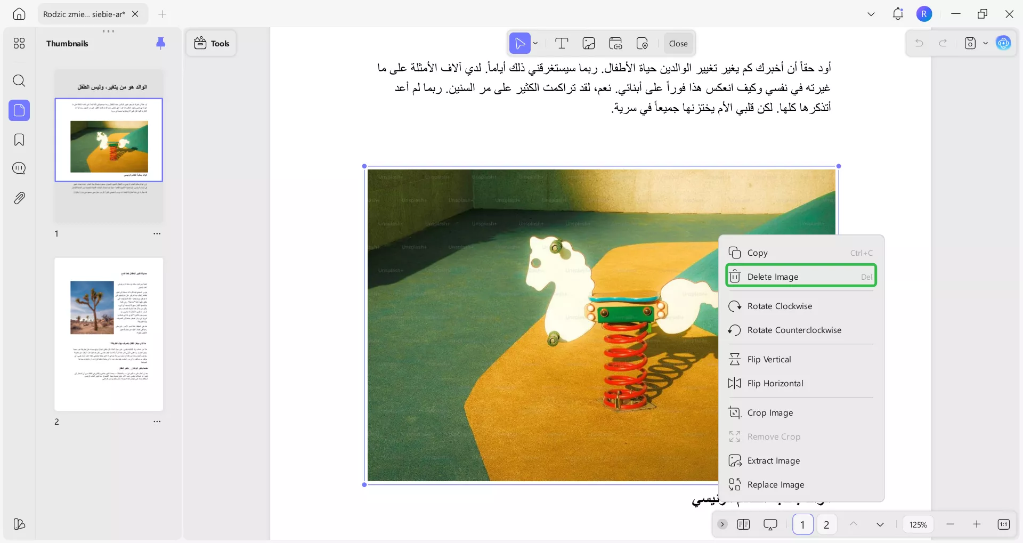Open the Search panel in the sidebar

point(19,81)
